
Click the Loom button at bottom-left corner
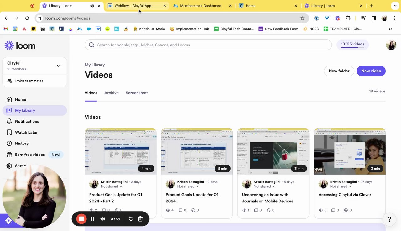pos(8,221)
